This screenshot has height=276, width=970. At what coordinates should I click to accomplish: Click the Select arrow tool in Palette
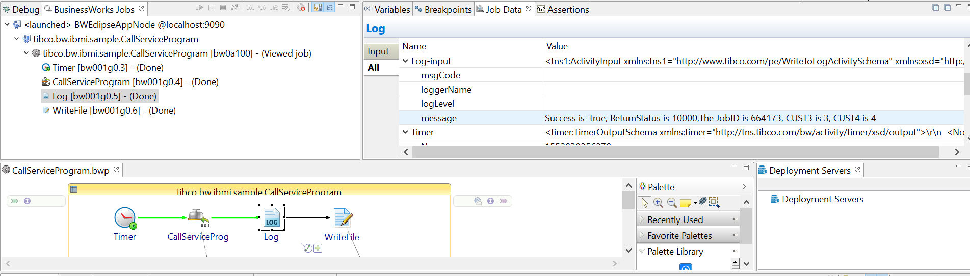(x=645, y=203)
